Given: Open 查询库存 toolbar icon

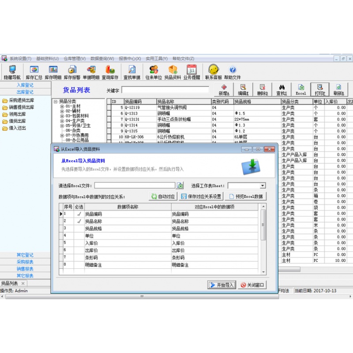Looking at the screenshot, I should pyautogui.click(x=110, y=72).
